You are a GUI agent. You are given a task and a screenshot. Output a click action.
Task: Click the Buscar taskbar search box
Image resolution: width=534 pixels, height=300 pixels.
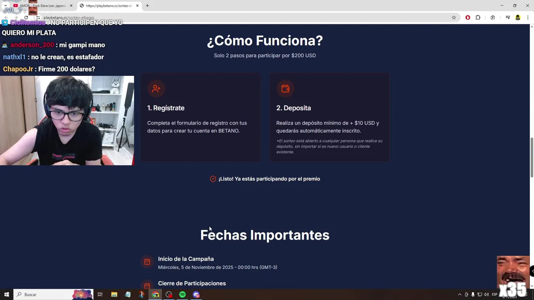click(53, 295)
